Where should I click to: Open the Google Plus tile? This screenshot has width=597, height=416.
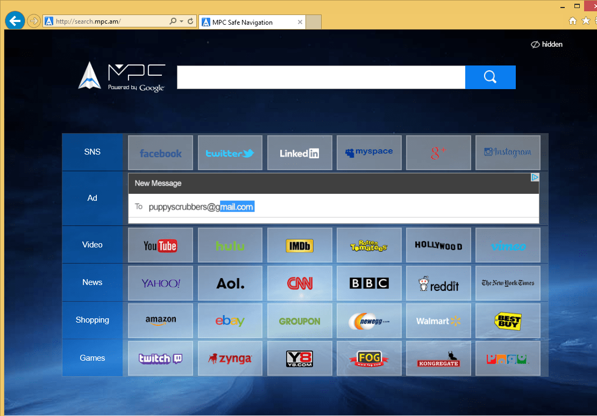[x=438, y=153]
